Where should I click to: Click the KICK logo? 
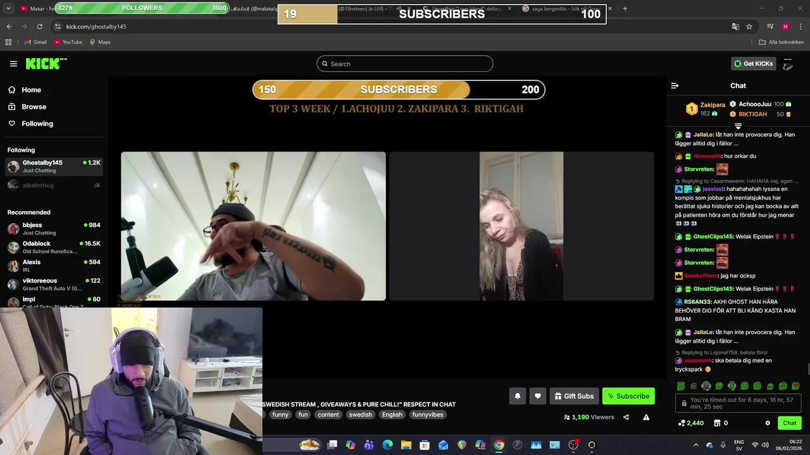(46, 64)
